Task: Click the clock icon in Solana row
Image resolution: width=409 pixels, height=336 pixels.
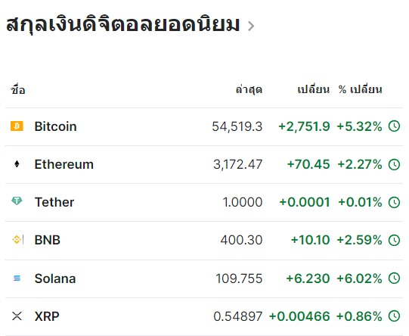Action: 394,278
